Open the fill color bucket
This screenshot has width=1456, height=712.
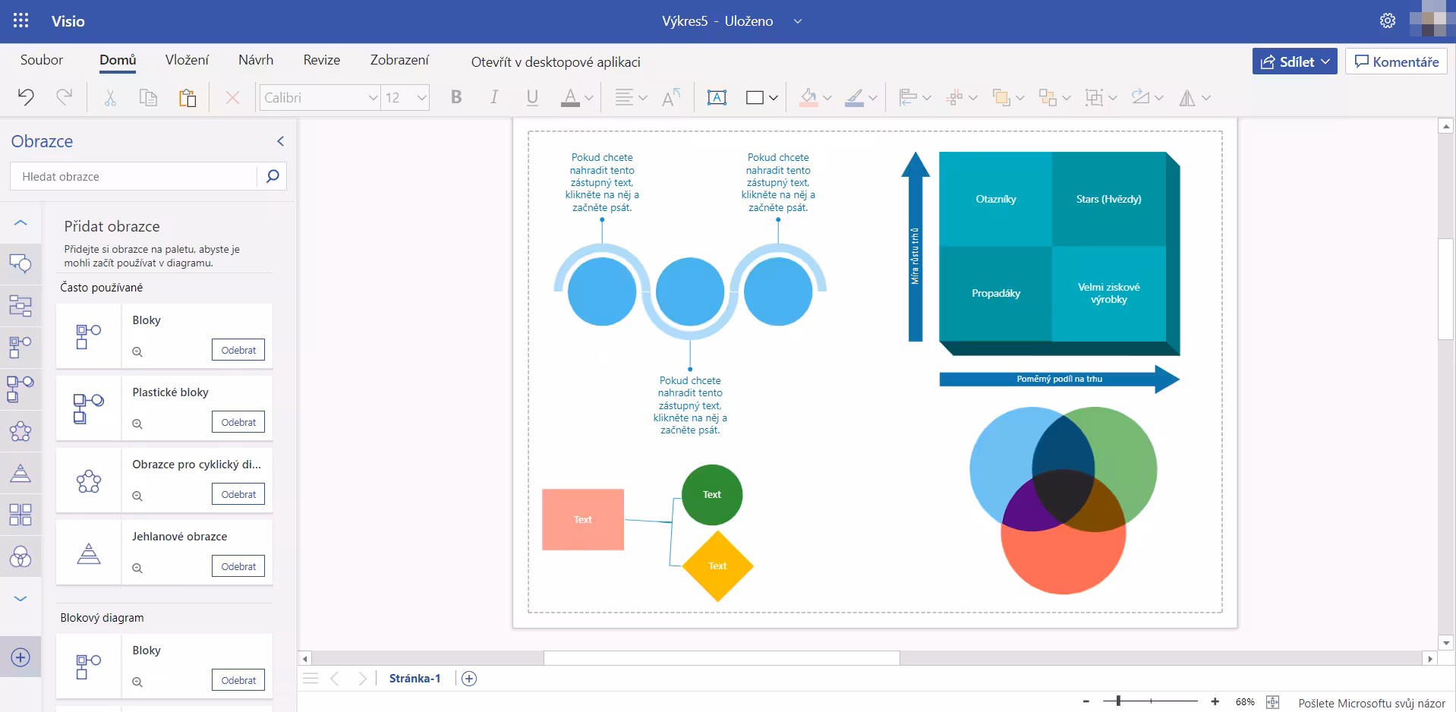808,97
